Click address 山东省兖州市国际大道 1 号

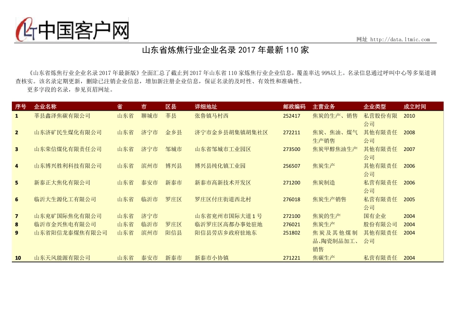point(228,216)
